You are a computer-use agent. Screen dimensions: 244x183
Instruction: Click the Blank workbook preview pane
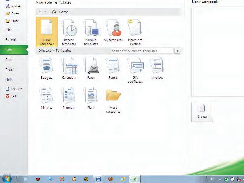point(218,51)
